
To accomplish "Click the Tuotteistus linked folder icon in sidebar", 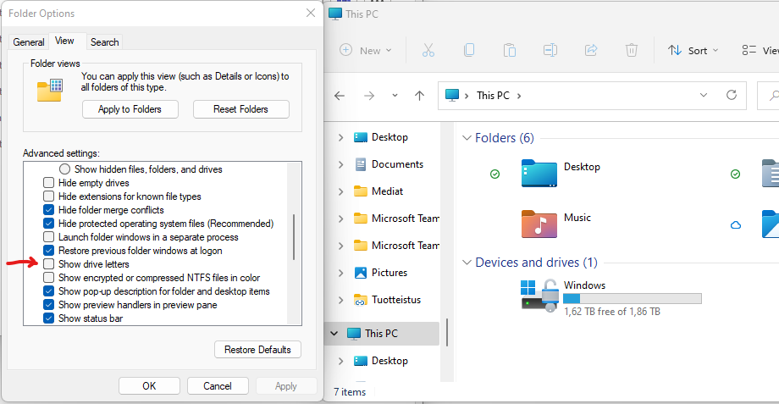I will point(361,300).
